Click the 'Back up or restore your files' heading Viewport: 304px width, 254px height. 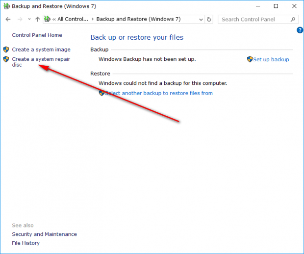point(137,37)
